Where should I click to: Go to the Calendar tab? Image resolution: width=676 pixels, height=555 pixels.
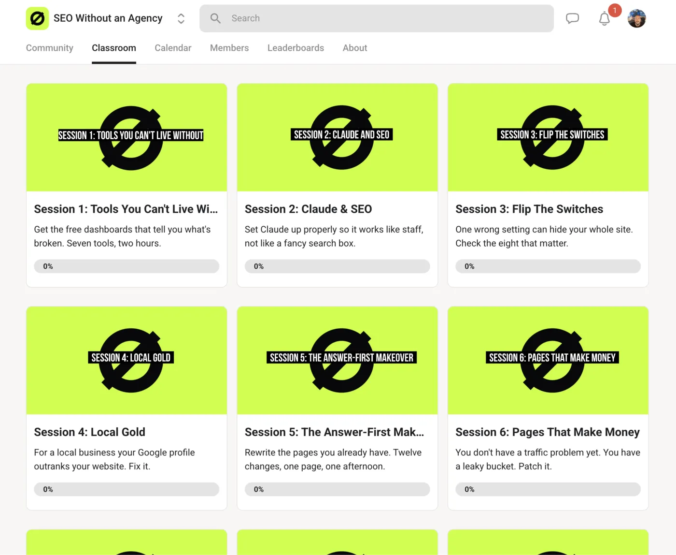pos(173,48)
